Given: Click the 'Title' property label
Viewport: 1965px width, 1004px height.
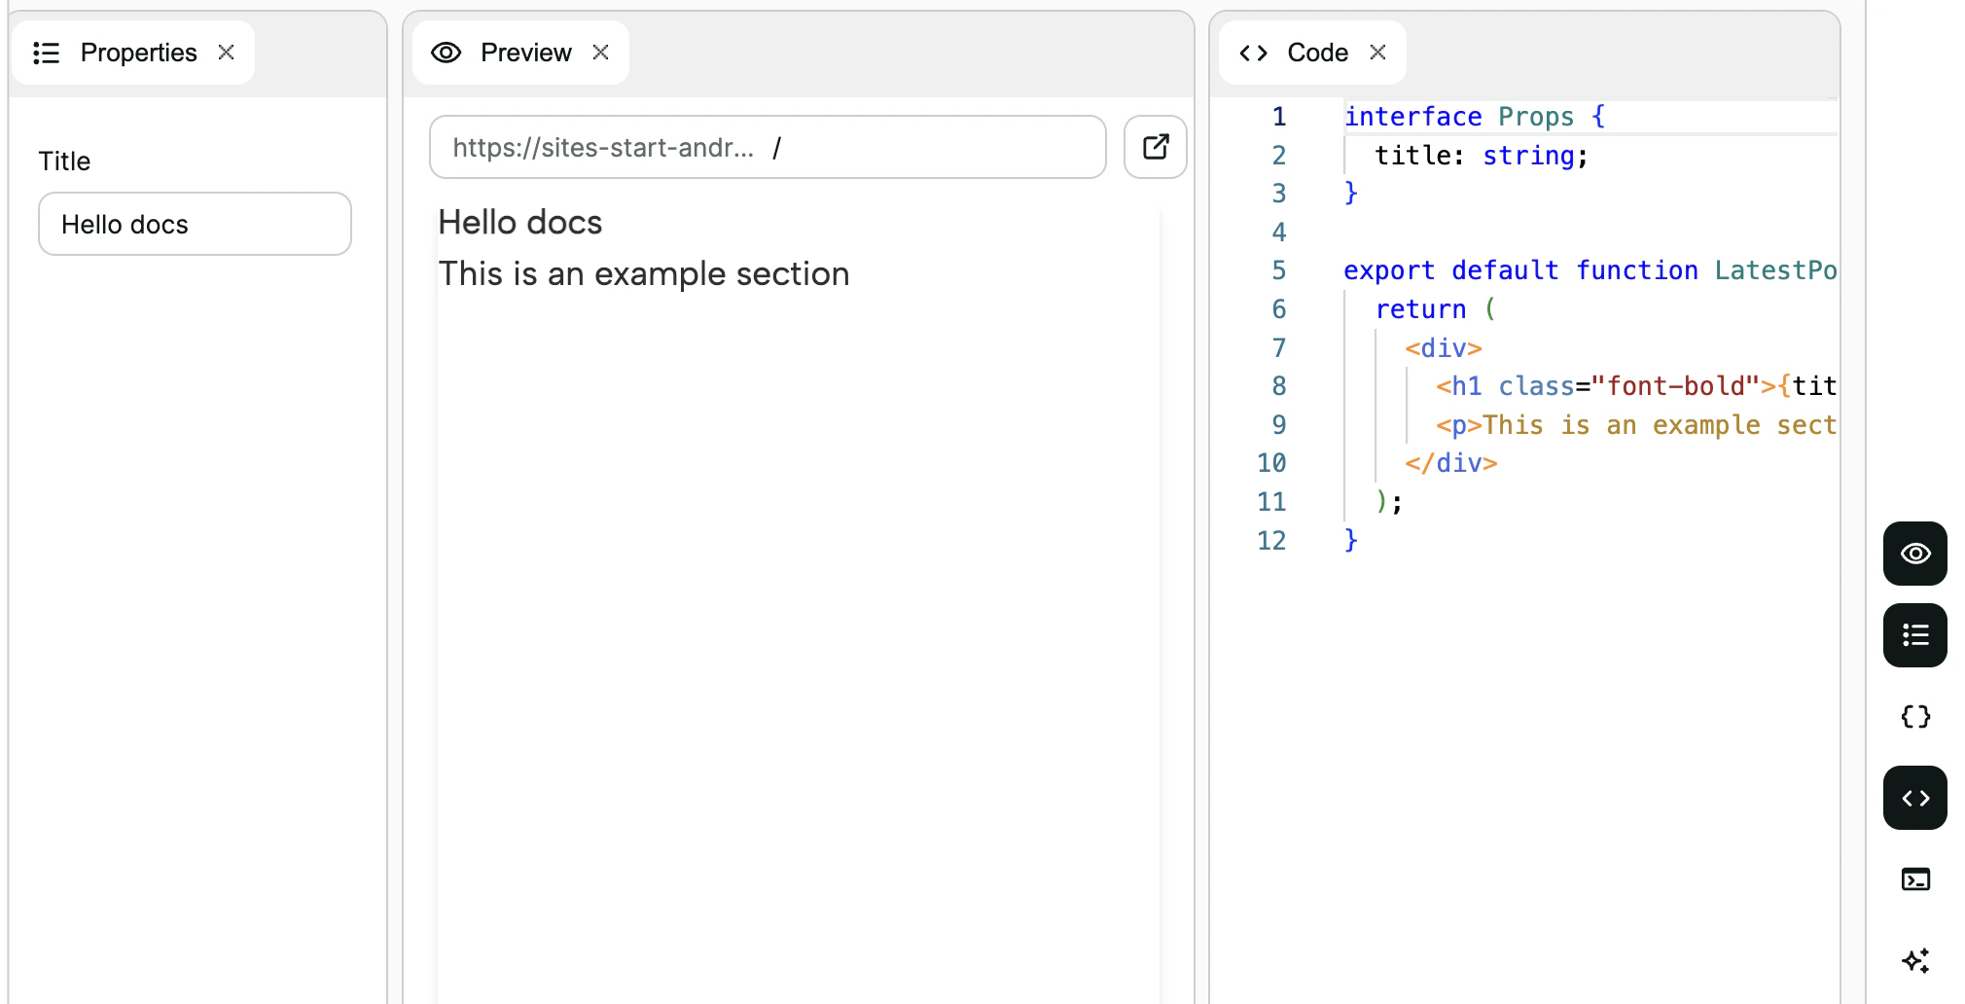Looking at the screenshot, I should [64, 161].
